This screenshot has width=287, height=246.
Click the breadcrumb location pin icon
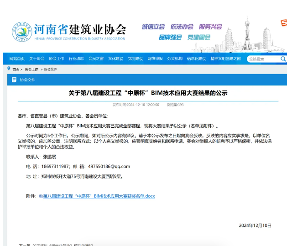pos(9,69)
